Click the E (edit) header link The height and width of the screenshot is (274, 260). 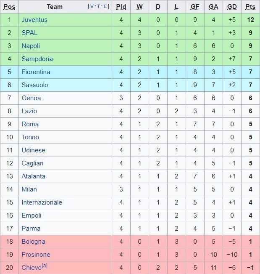[x=106, y=7]
